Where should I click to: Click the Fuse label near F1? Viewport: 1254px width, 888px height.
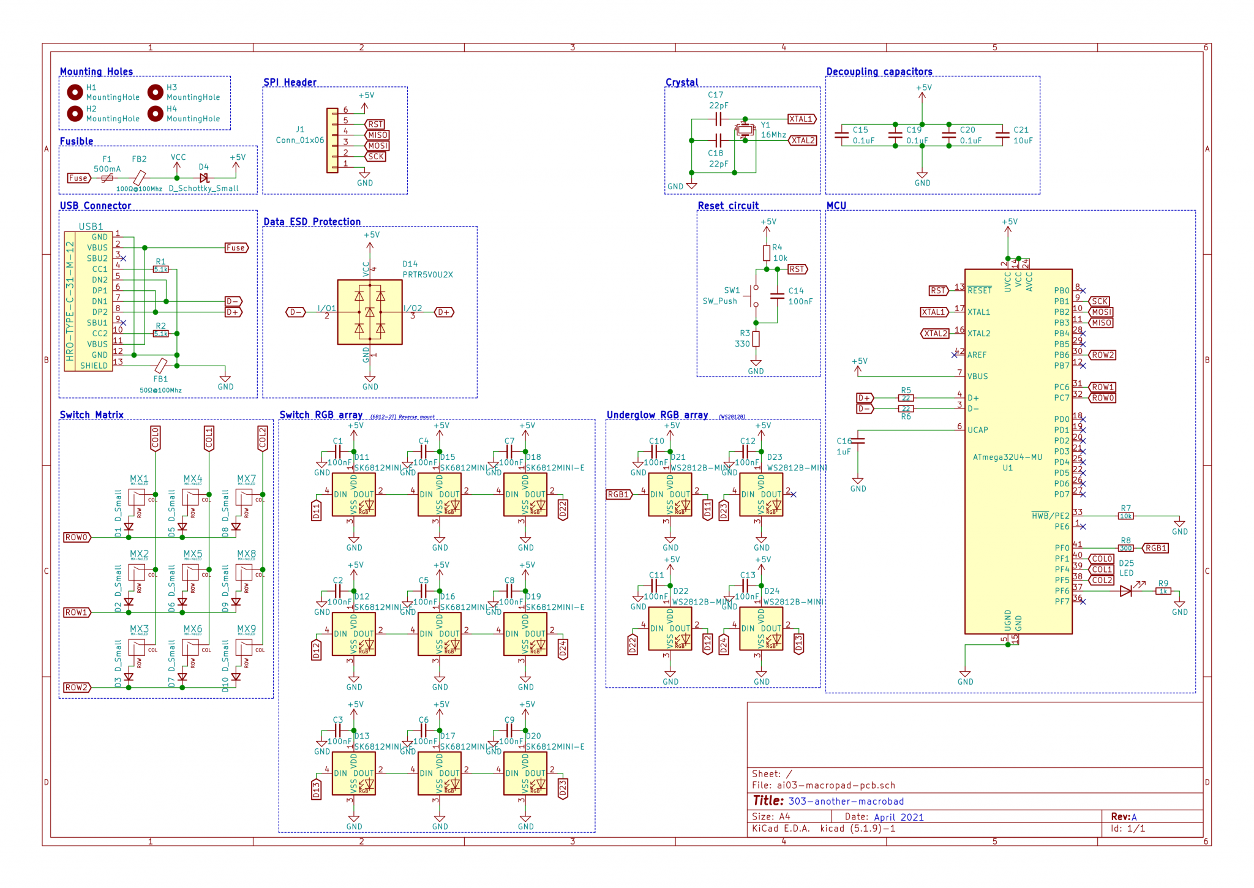pos(78,178)
